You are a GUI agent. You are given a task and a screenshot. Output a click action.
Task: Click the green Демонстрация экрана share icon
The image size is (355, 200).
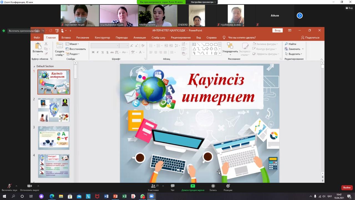[x=193, y=186]
